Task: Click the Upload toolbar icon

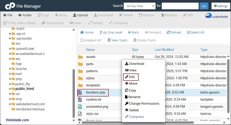Action: coord(75,15)
